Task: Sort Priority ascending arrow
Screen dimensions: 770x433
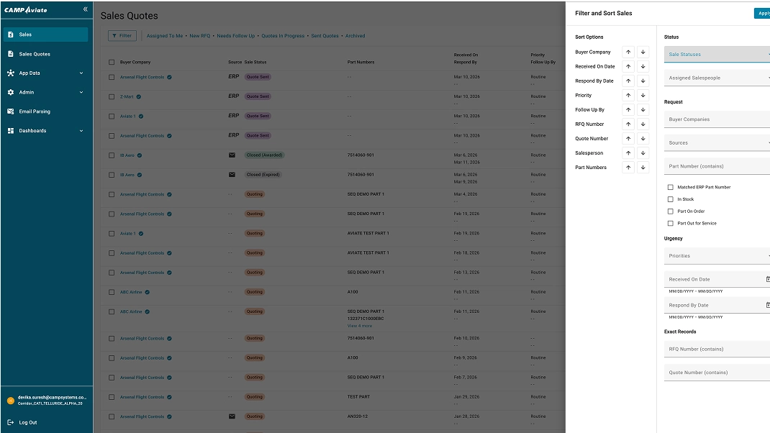Action: click(628, 95)
